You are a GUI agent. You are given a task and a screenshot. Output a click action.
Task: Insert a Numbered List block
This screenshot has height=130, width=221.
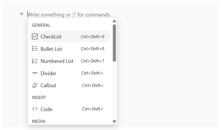[x=57, y=61]
